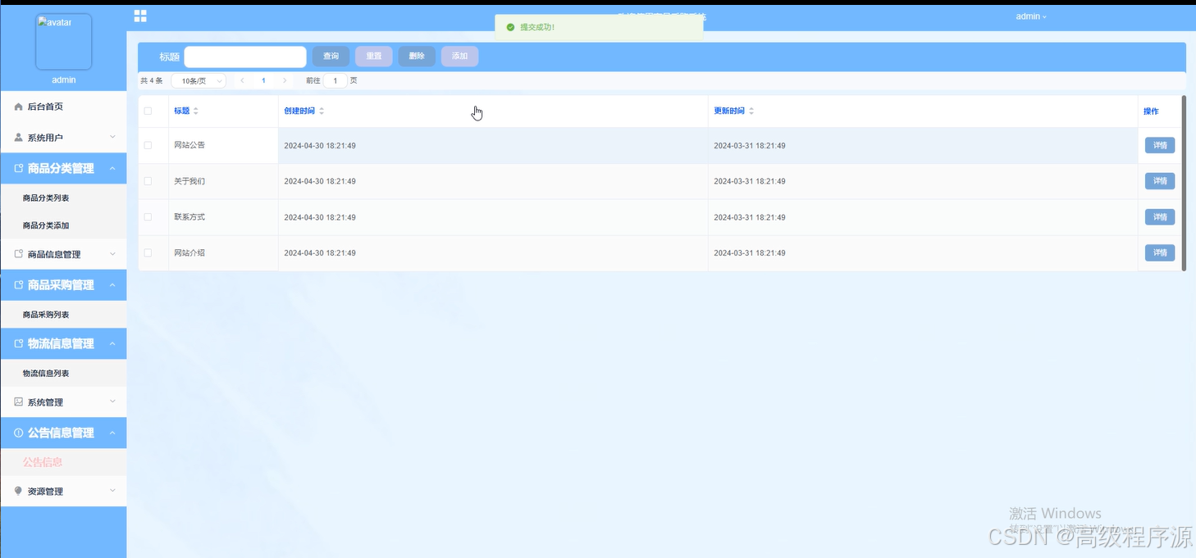Click page number 1 in pagination

[x=263, y=81]
